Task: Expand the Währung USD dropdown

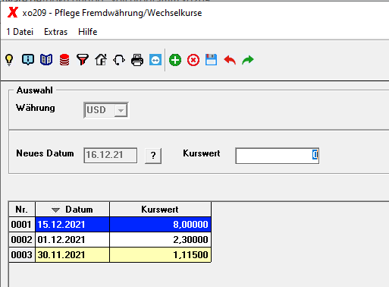Action: tap(121, 110)
